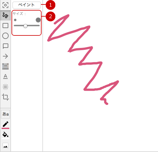Select the rectangle shape tool
The height and width of the screenshot is (152, 158).
[x=5, y=26]
